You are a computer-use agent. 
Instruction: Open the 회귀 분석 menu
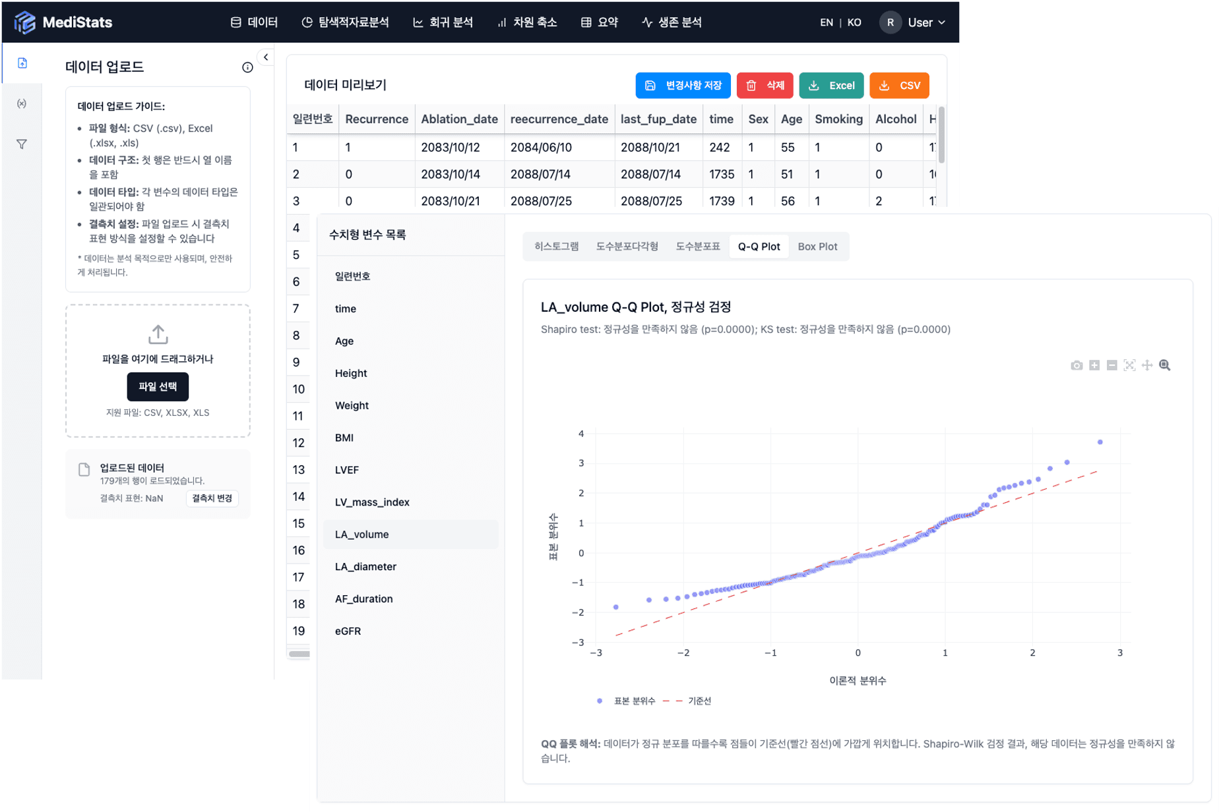[443, 22]
